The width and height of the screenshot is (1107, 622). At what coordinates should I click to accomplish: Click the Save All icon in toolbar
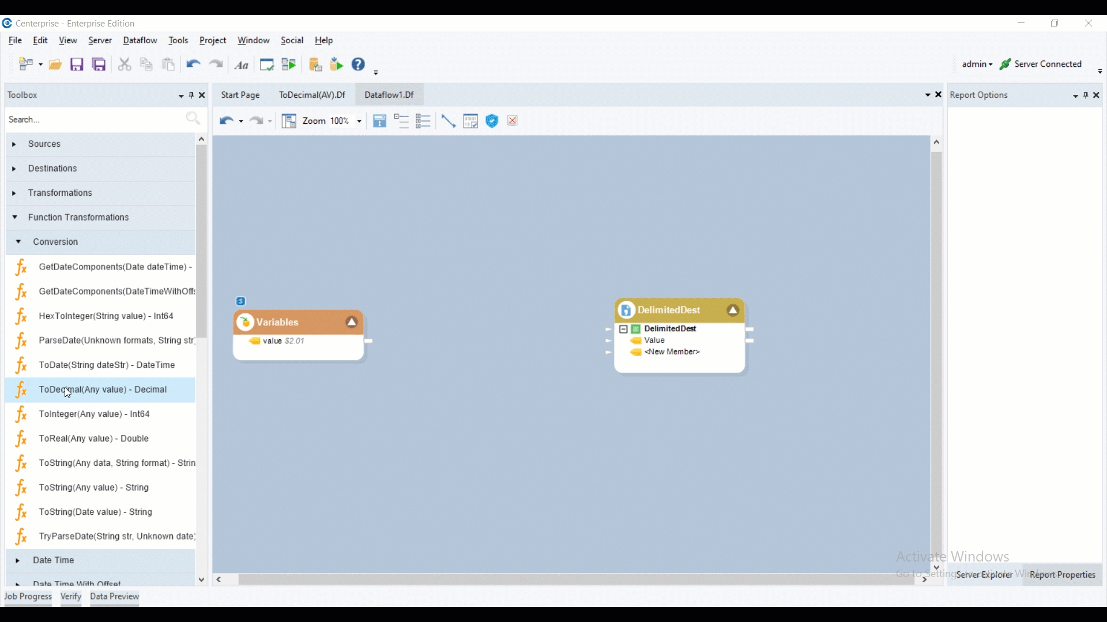point(100,65)
